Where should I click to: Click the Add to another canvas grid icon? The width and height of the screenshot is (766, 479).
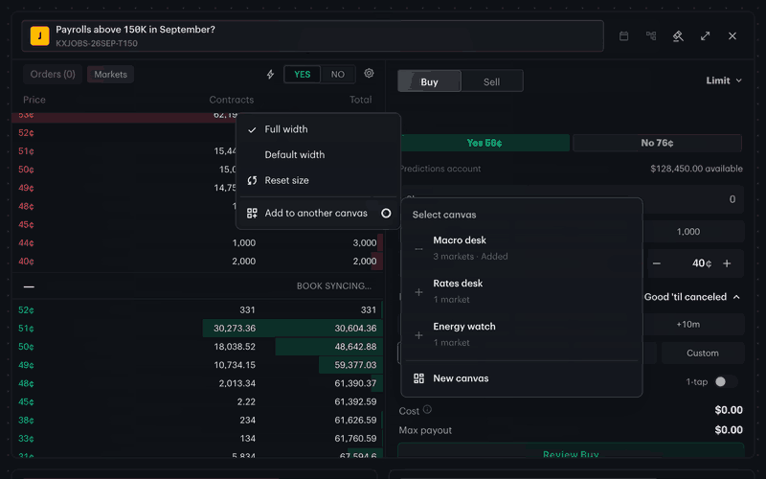[252, 213]
